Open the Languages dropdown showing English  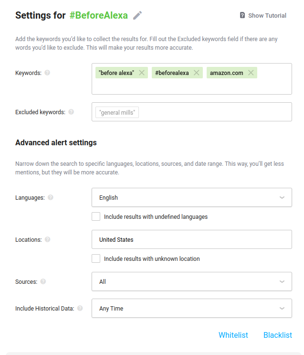(191, 197)
